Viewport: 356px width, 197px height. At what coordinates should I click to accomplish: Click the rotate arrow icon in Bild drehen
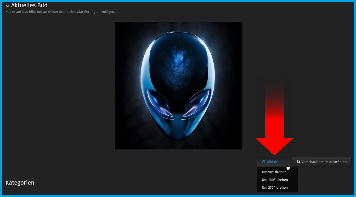264,162
